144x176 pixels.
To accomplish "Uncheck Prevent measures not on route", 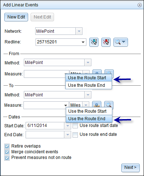I will pyautogui.click(x=7, y=158).
